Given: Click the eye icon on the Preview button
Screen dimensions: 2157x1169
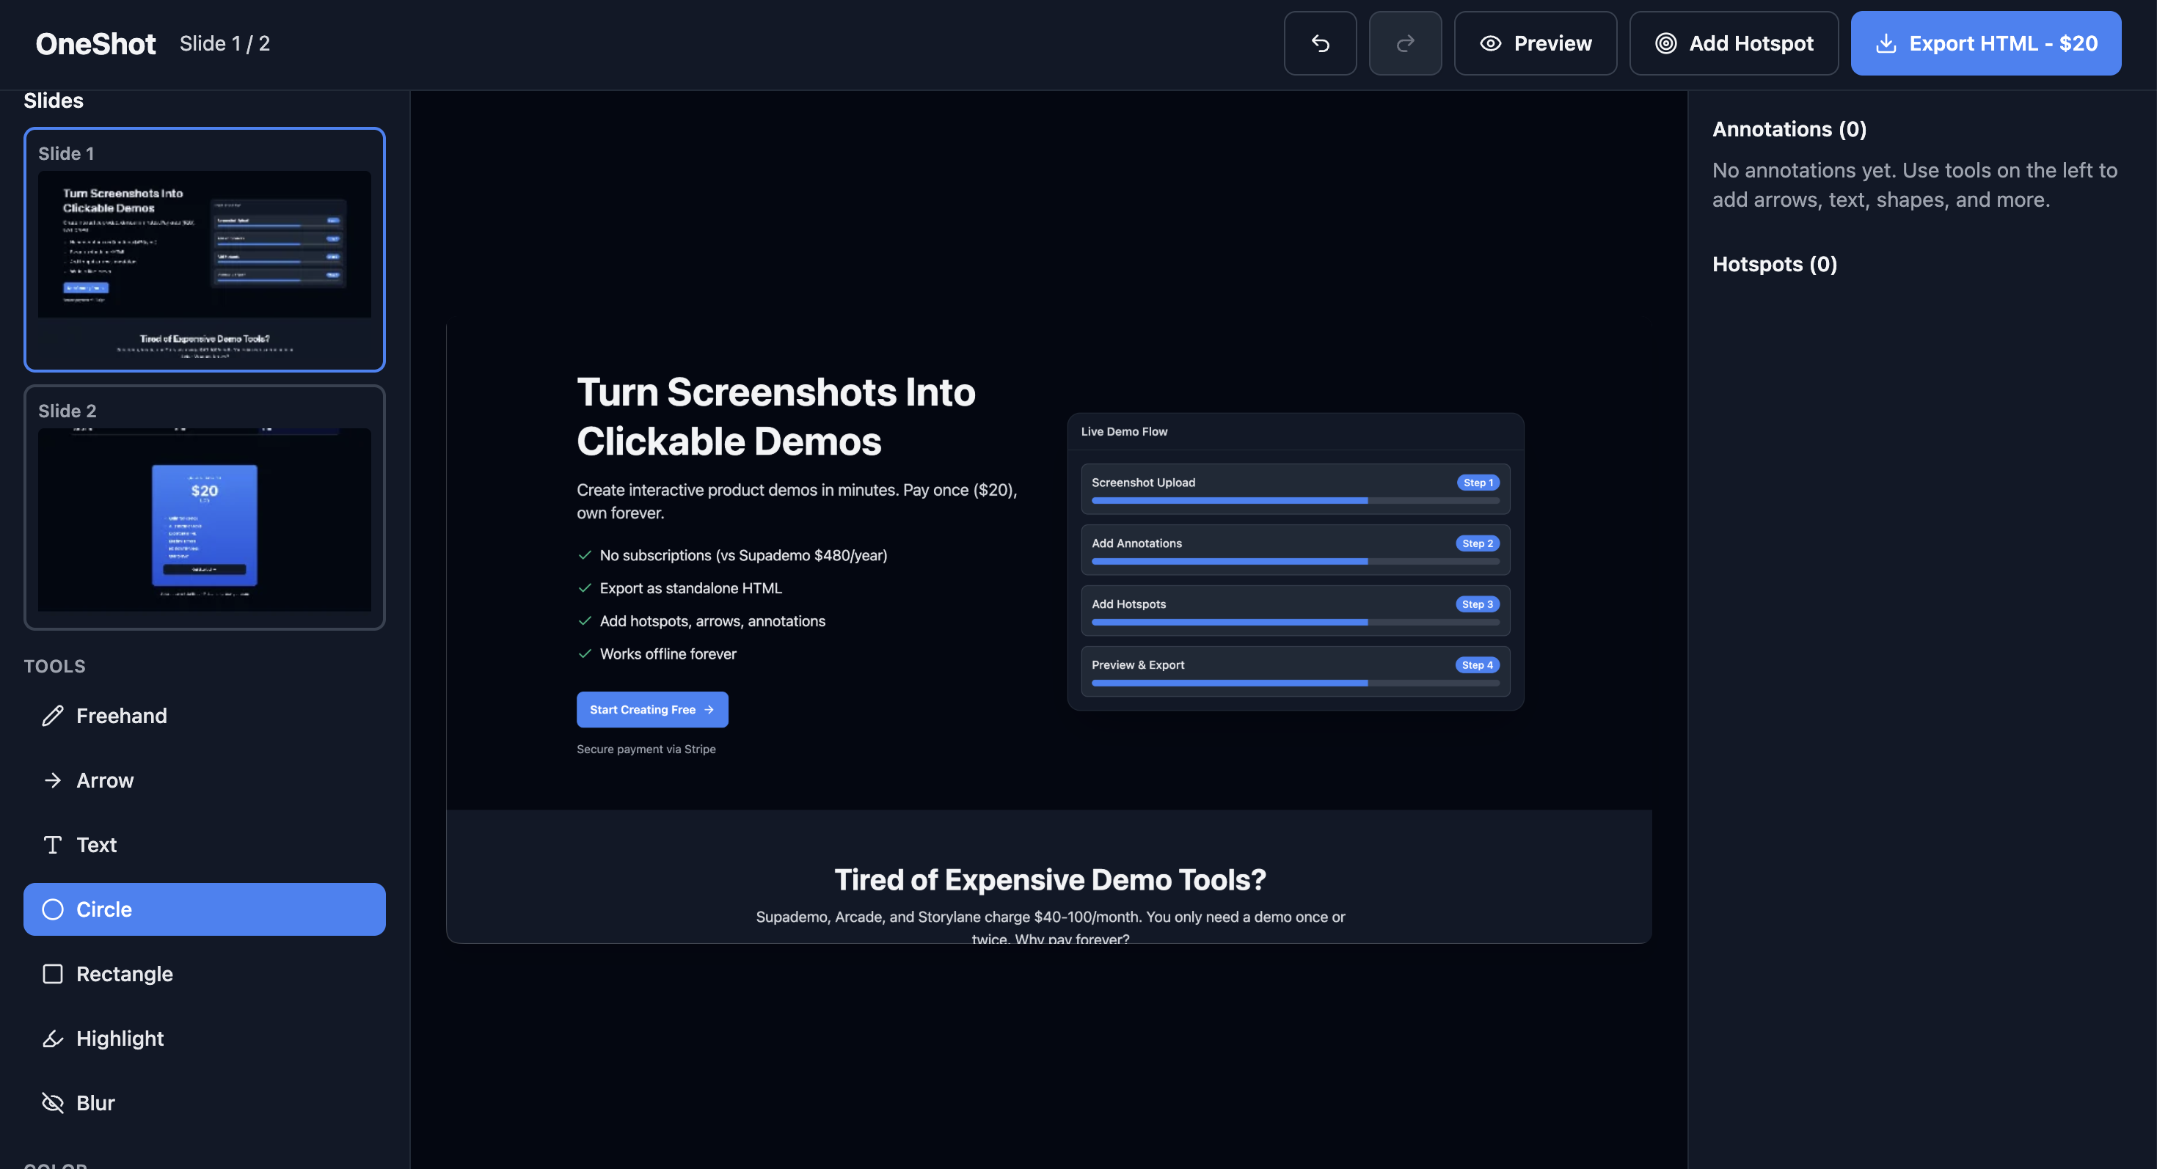Looking at the screenshot, I should [1492, 43].
